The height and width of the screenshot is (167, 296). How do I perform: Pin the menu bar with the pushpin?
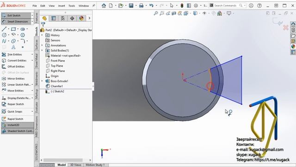(x=93, y=6)
